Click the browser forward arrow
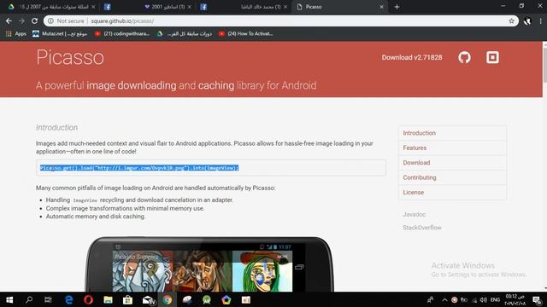 coord(21,20)
